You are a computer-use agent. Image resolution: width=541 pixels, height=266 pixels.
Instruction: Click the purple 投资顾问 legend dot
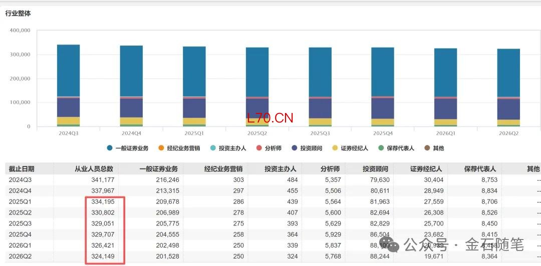pyautogui.click(x=294, y=148)
